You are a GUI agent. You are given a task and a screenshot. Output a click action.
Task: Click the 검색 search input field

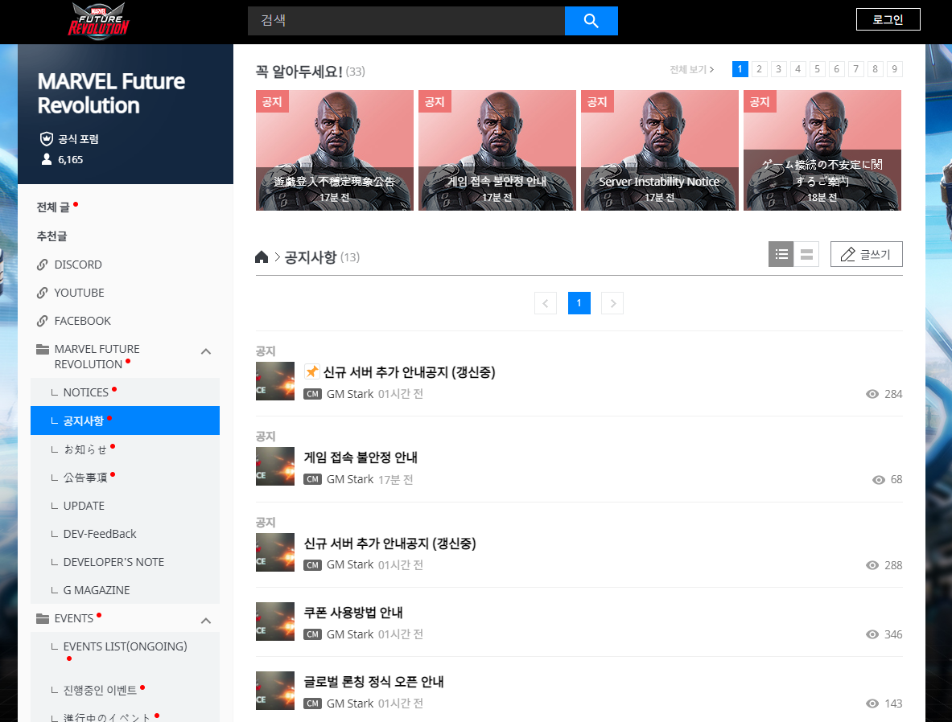pos(406,21)
